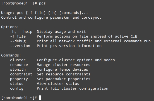The width and height of the screenshot is (154, 101).
Task: Click the --version option text
Action: [x=20, y=46]
